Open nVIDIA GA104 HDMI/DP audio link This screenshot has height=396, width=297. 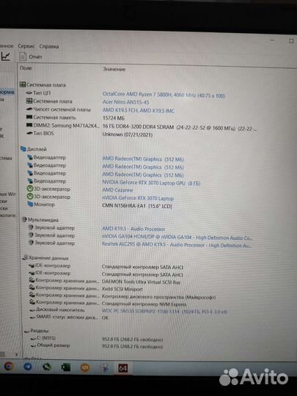177,238
